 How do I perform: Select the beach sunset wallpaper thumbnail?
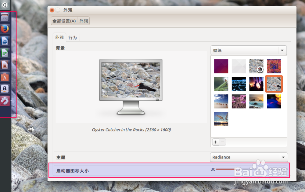(x=256, y=101)
